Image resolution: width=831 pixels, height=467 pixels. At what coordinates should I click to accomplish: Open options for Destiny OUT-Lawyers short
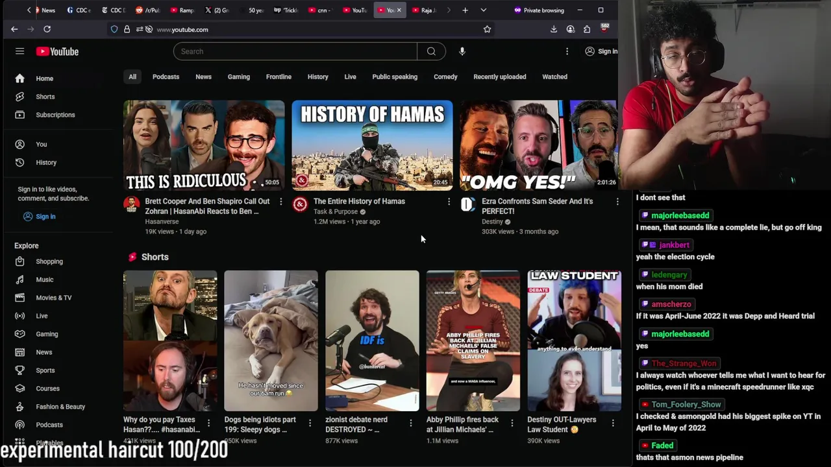pos(613,423)
